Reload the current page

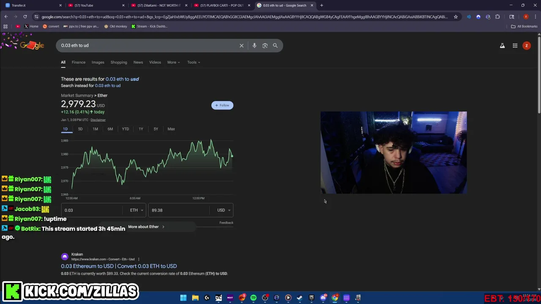pos(25,17)
